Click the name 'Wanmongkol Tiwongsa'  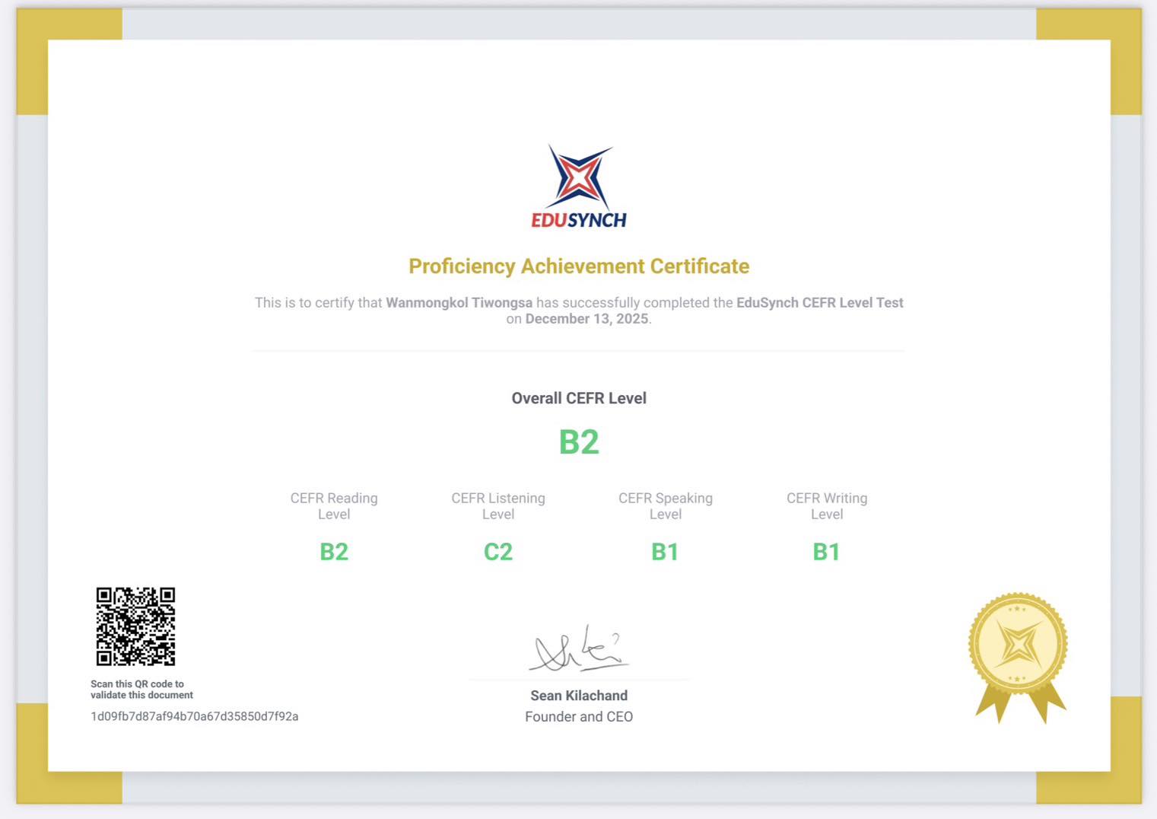click(459, 303)
